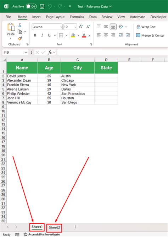Image resolution: width=168 pixels, height=237 pixels.
Task: Select the Name header cell
Action: coord(22,68)
